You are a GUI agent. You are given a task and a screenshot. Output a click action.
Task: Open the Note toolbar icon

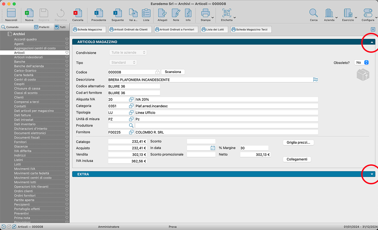pyautogui.click(x=176, y=13)
